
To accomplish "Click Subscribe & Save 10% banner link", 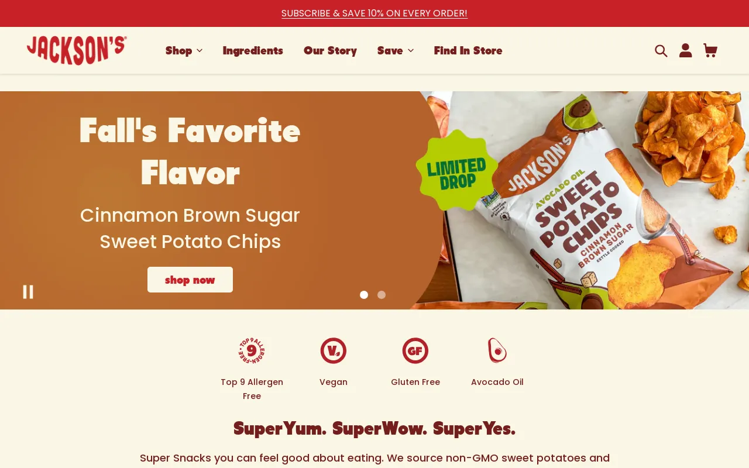I will [x=374, y=13].
